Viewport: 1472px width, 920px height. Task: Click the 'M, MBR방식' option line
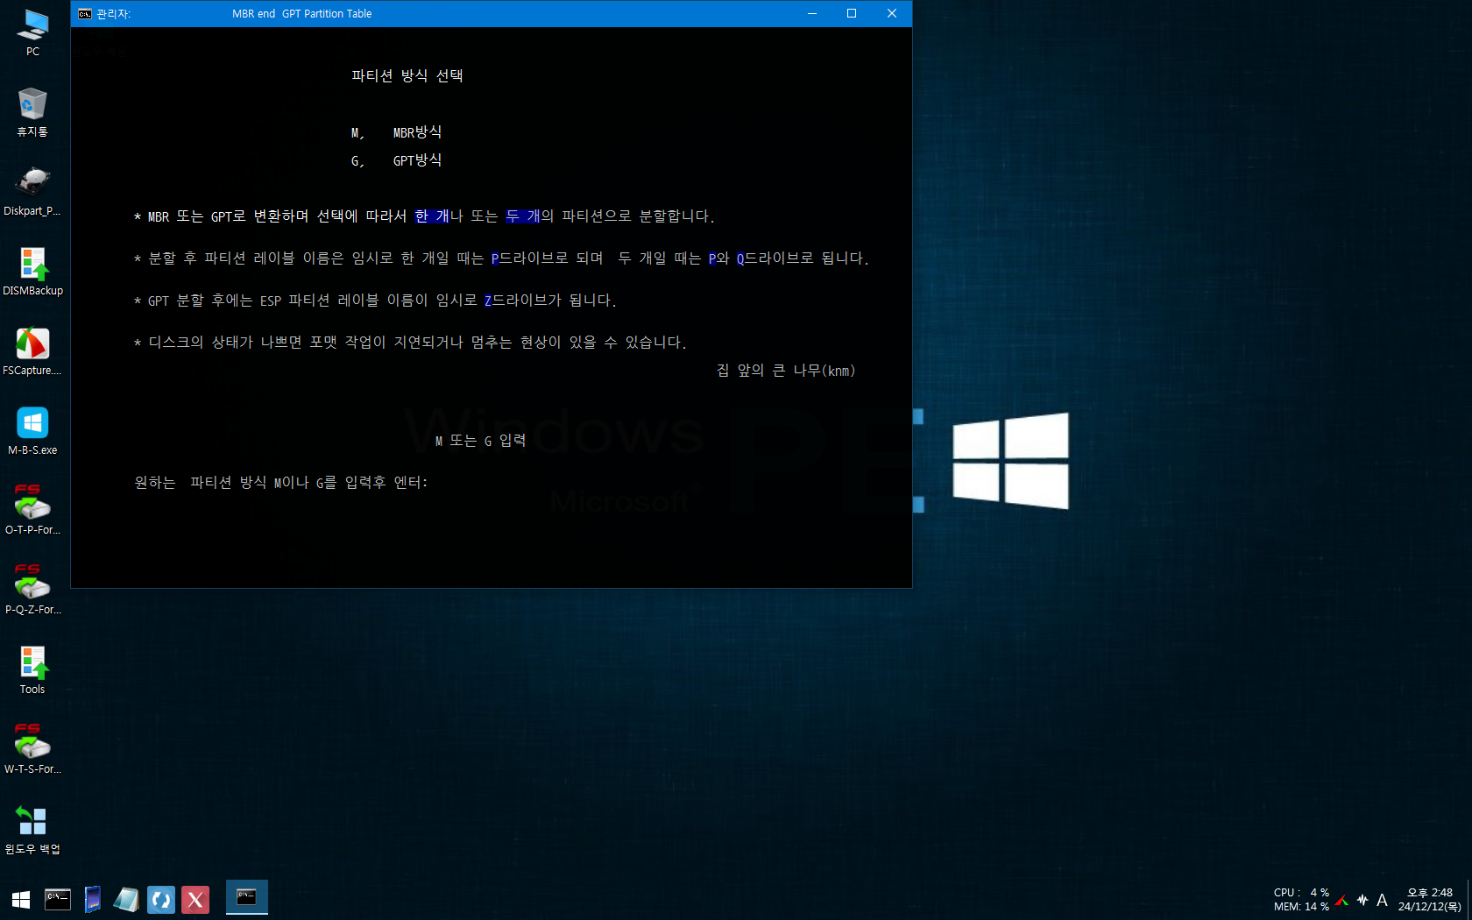pyautogui.click(x=396, y=132)
